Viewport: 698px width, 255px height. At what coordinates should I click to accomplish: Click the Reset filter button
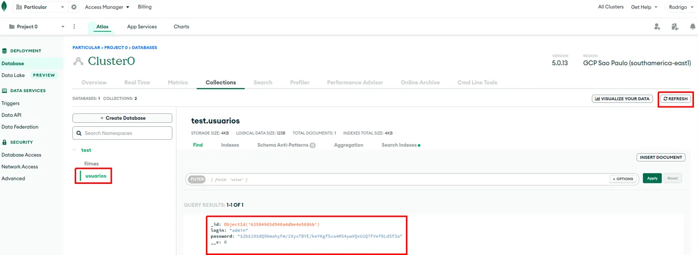pyautogui.click(x=673, y=178)
